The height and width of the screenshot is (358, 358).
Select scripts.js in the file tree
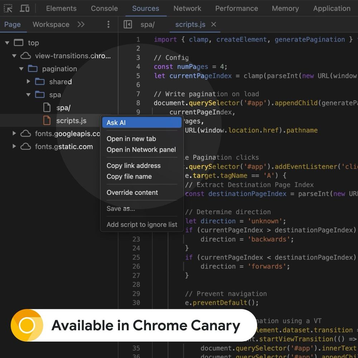pyautogui.click(x=71, y=121)
